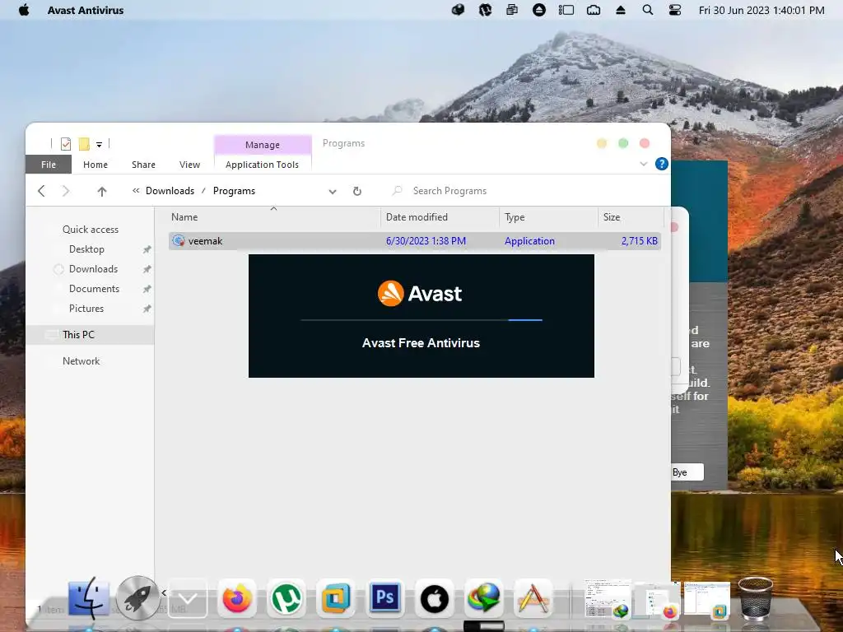The image size is (843, 632).
Task: Select Network in navigation pane
Action: 82,361
